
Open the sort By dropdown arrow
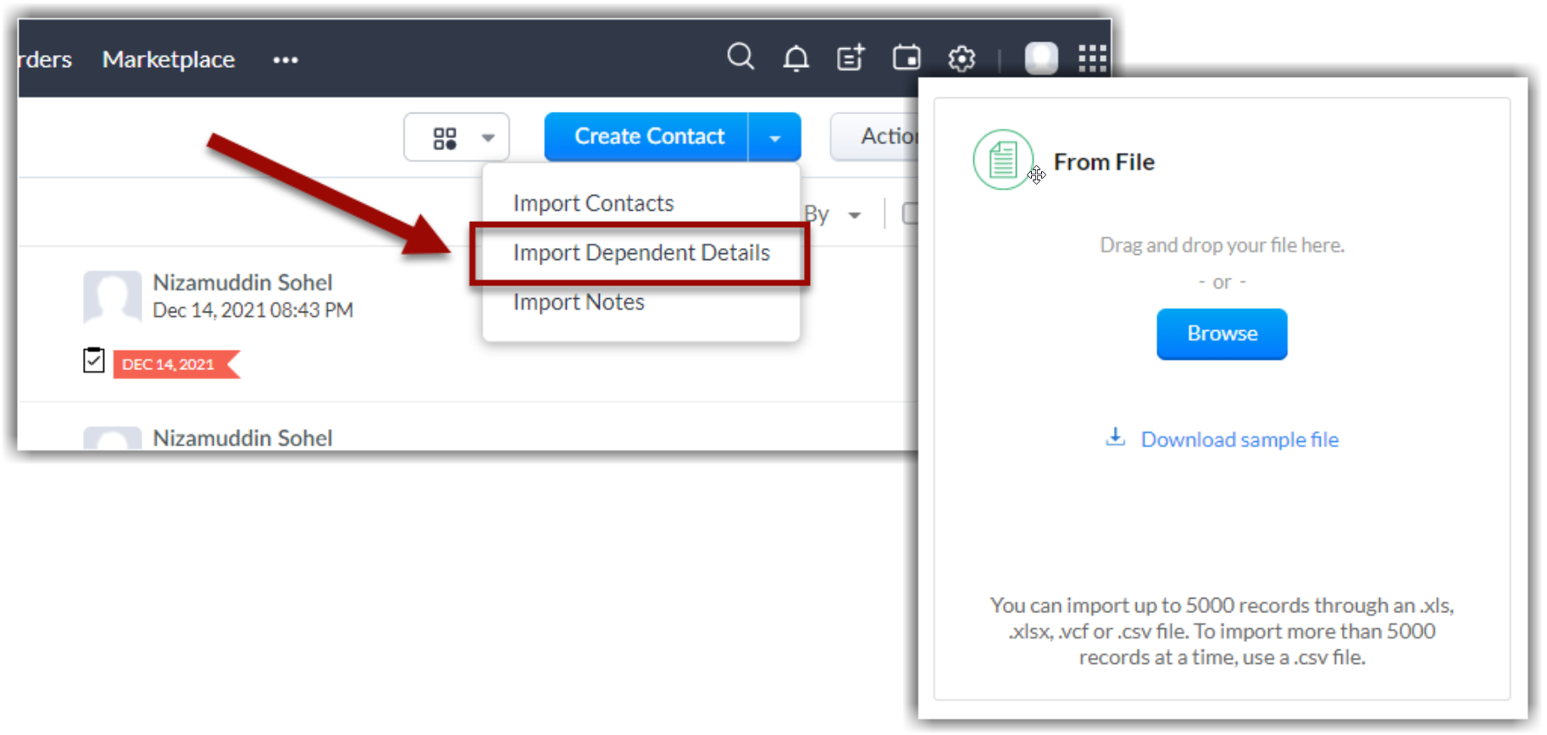coord(854,215)
